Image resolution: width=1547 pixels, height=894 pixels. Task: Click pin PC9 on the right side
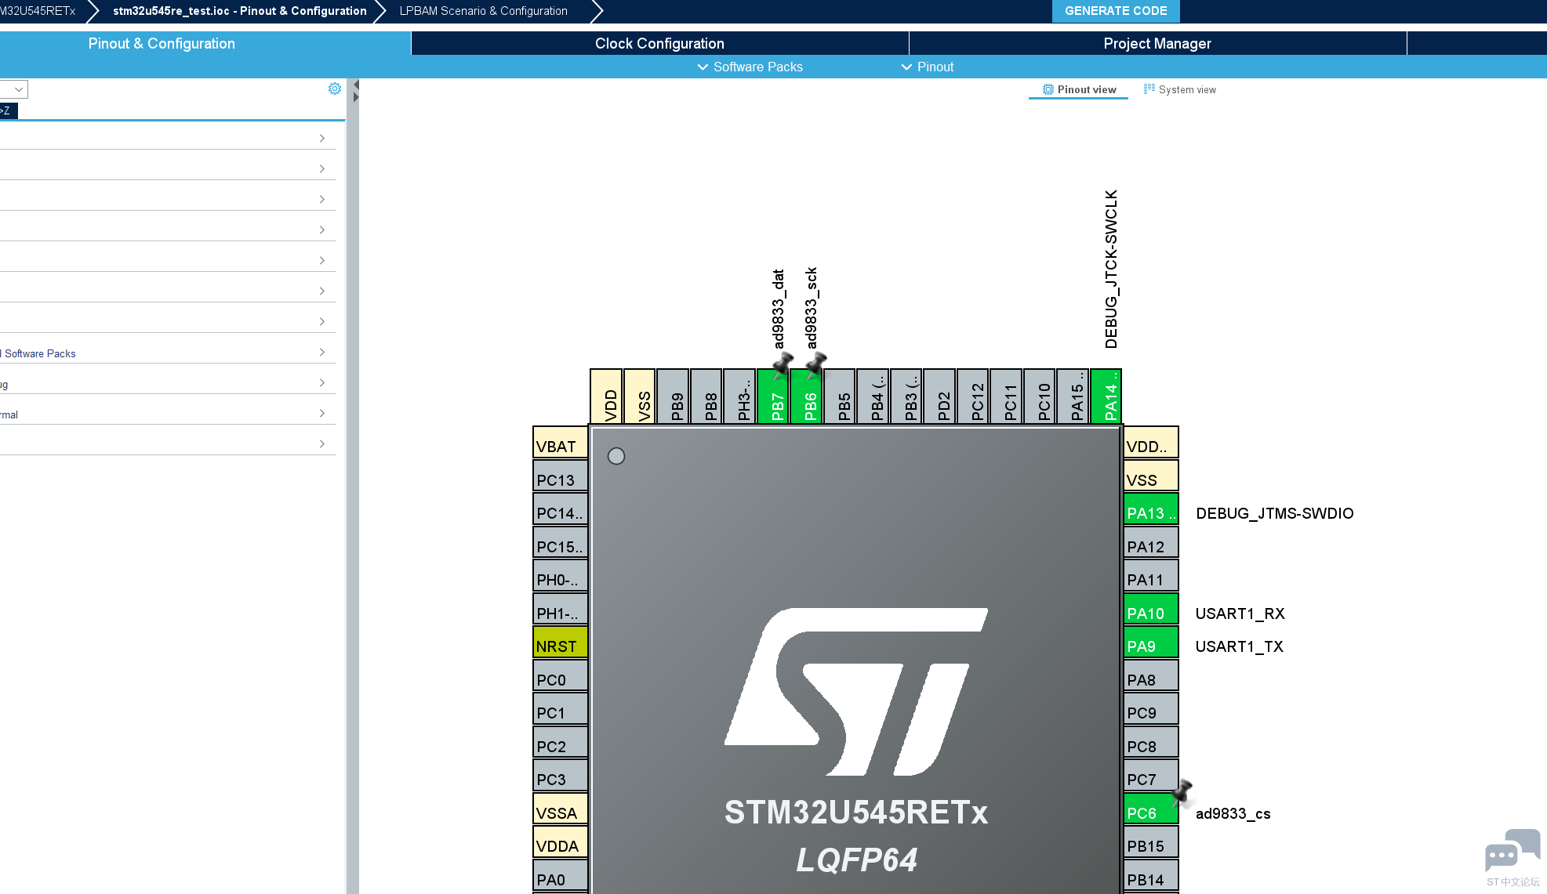[1151, 708]
